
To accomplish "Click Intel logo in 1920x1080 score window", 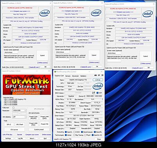I will (x=96, y=13).
